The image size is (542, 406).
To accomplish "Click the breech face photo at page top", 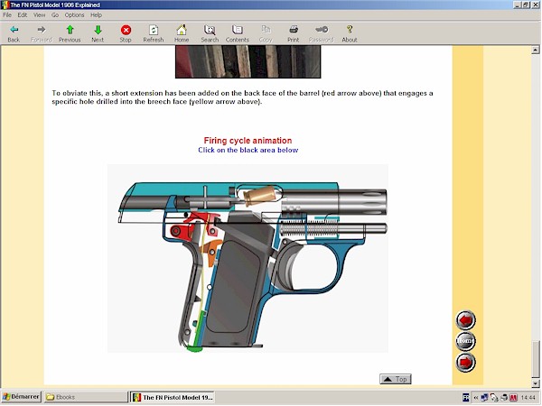I will 248,61.
